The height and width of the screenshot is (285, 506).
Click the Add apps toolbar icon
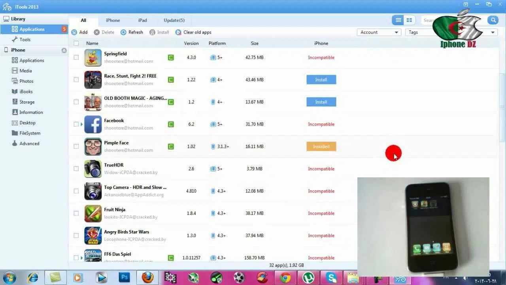pos(74,32)
